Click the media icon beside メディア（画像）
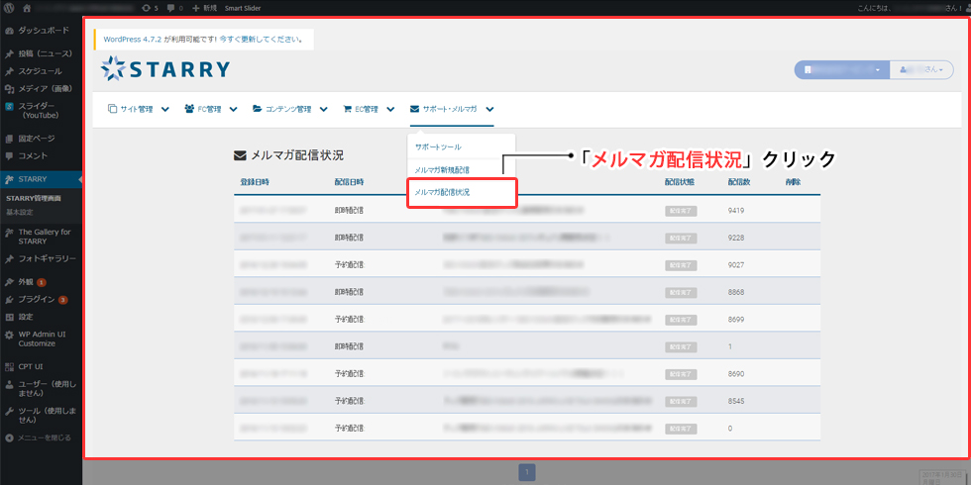 coord(9,88)
